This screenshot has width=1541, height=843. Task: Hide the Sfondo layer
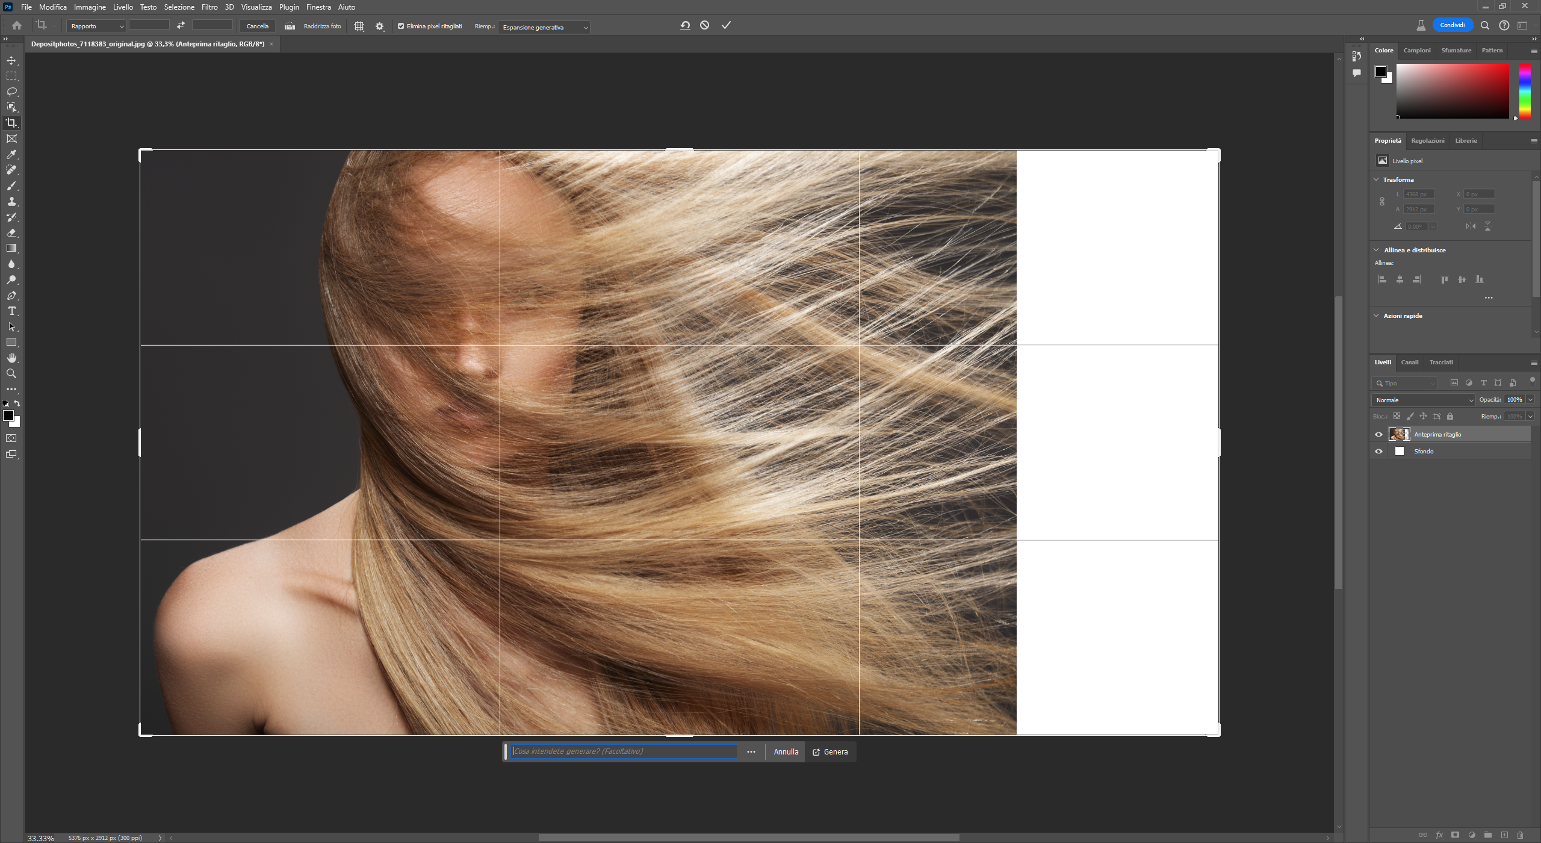click(1378, 451)
